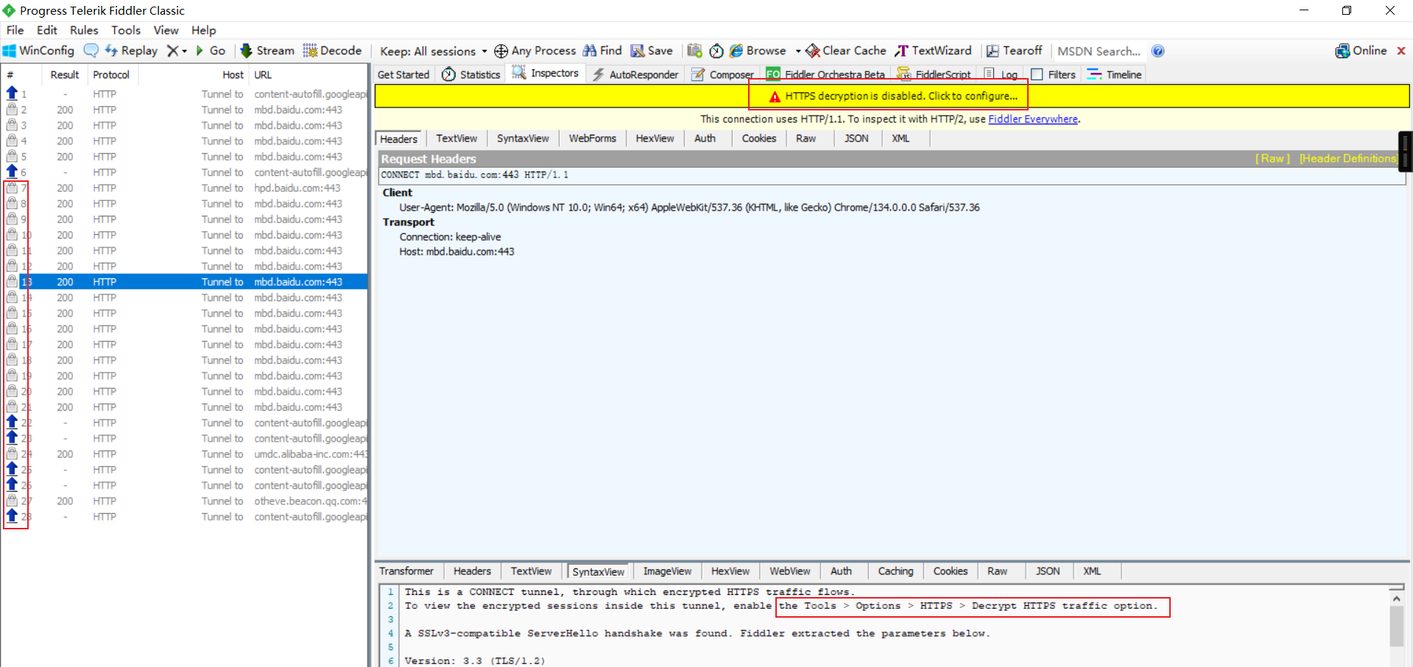This screenshot has height=667, width=1413.
Task: Open the response WebView tab
Action: 790,571
